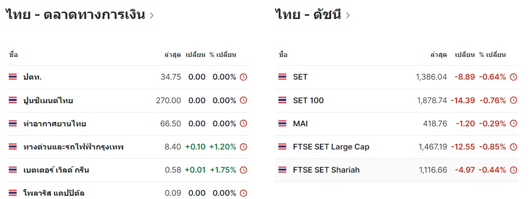530x199 pixels.
Task: Click the clock icon in the MAI row
Action: 513,124
